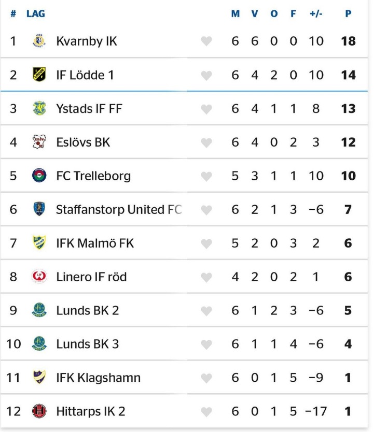
Task: Click the Hittarps IK 2 crest
Action: tap(39, 411)
